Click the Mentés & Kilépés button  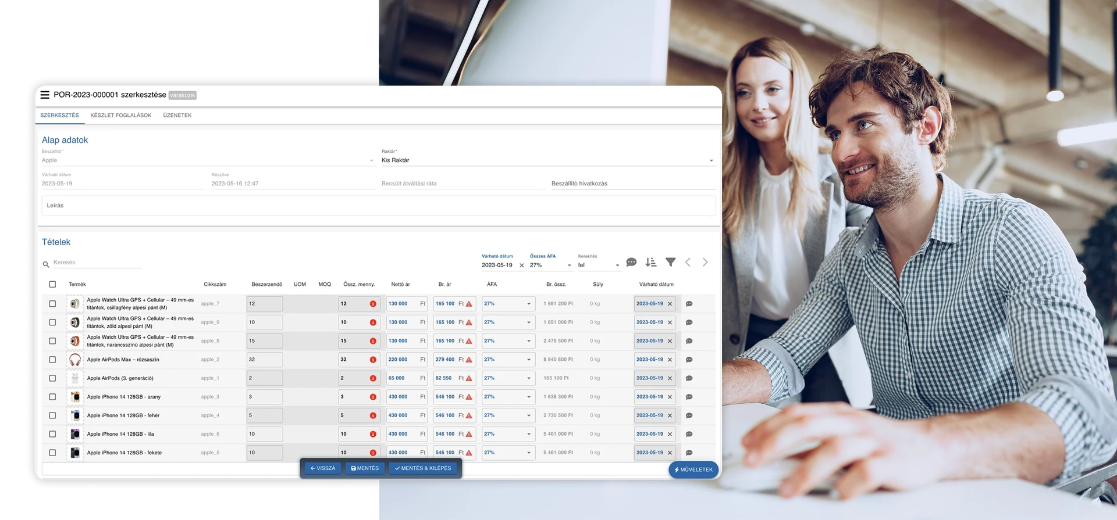pos(423,468)
